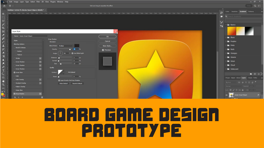Click the drop shadow color swatch
The width and height of the screenshot is (264, 148).
pos(77,46)
